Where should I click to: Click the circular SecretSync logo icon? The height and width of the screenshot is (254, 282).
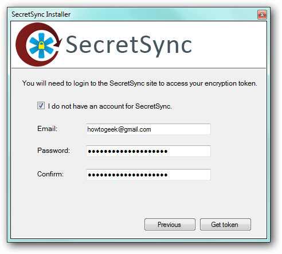pos(39,44)
